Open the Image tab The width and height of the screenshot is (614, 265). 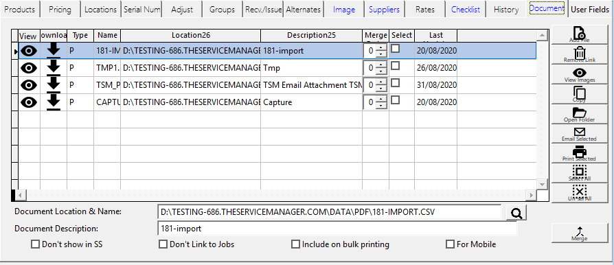pos(344,10)
